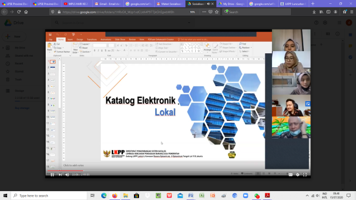
Task: Click the tracking protection shield icon
Action: (53, 12)
